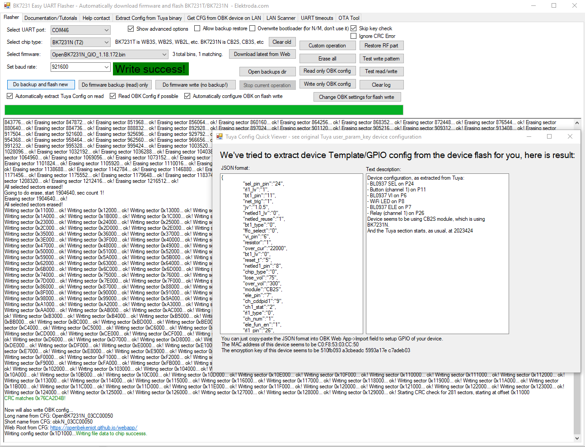Minimize the Tuya Config Quick Viewer window

click(x=529, y=136)
